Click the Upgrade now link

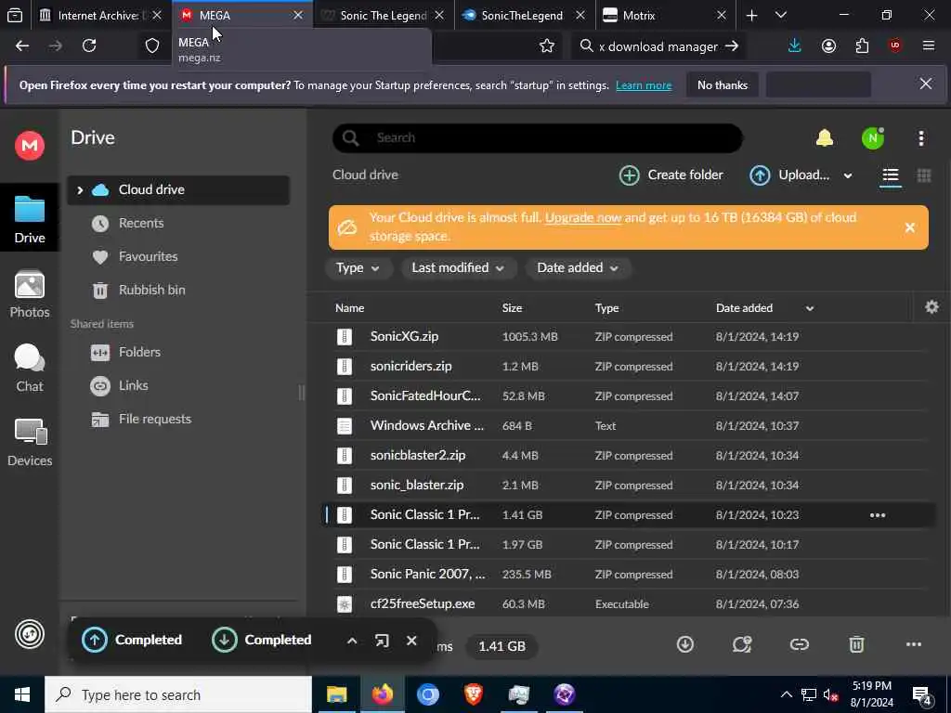point(583,217)
